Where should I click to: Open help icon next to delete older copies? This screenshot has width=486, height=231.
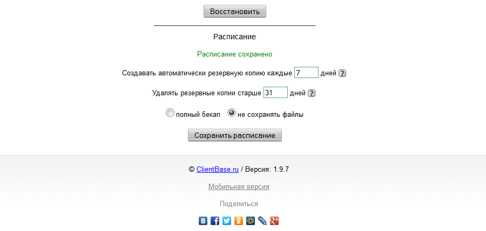(312, 93)
